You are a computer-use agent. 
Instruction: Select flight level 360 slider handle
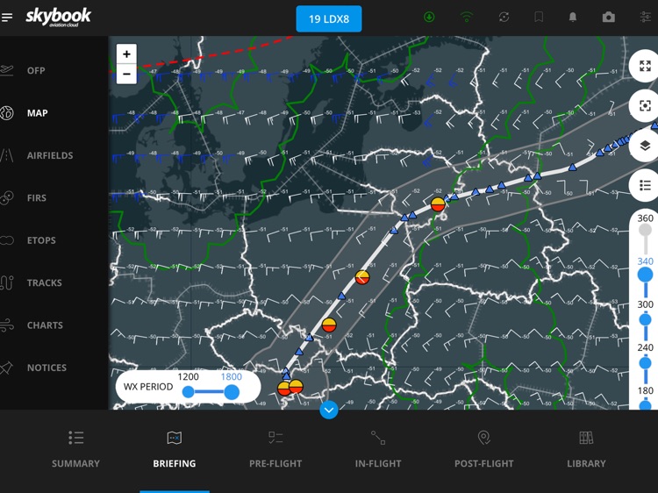click(645, 230)
